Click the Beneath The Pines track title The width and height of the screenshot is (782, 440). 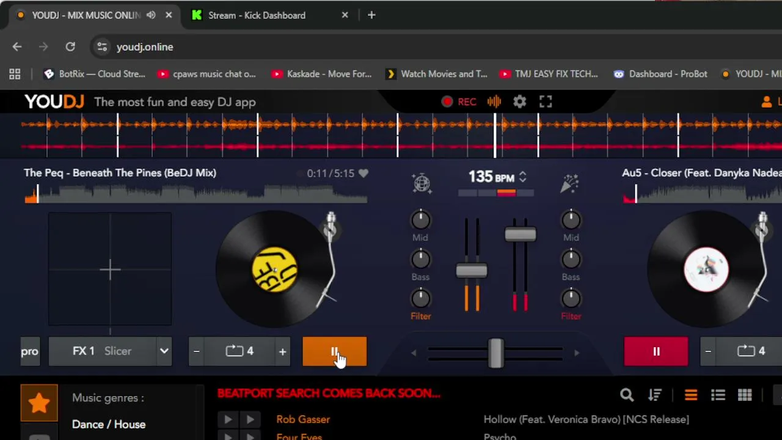[x=120, y=173]
